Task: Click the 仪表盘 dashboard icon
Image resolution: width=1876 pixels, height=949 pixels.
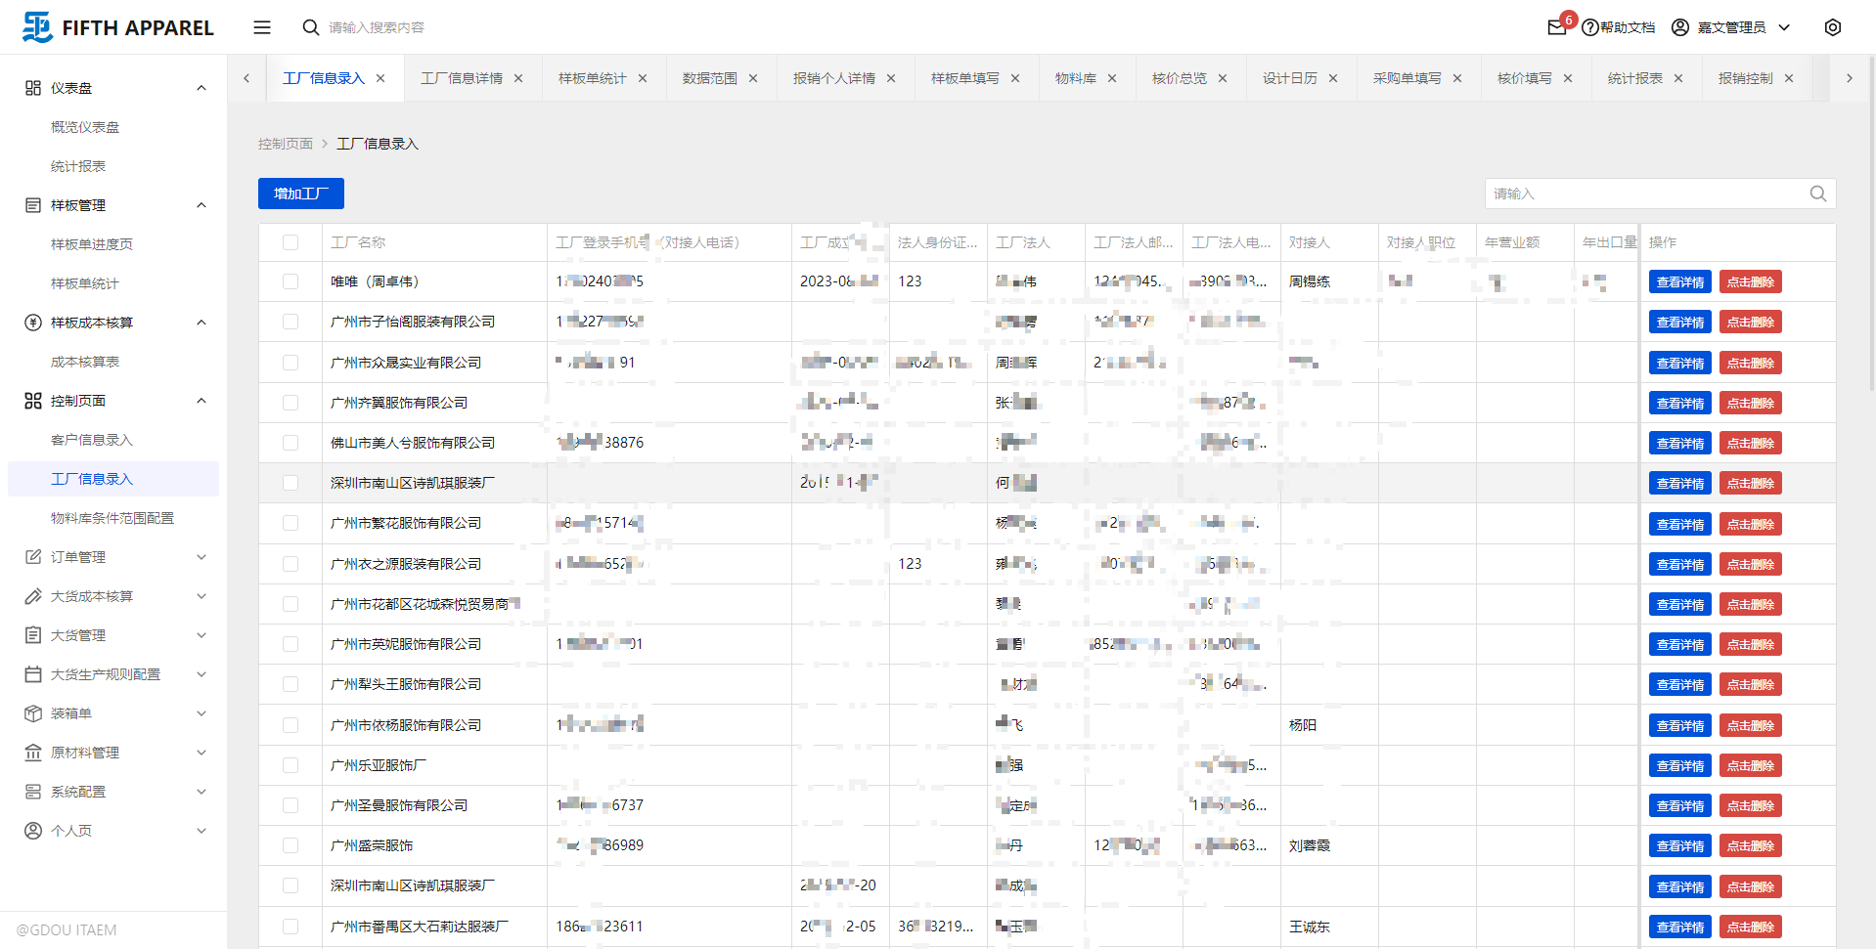Action: point(33,88)
